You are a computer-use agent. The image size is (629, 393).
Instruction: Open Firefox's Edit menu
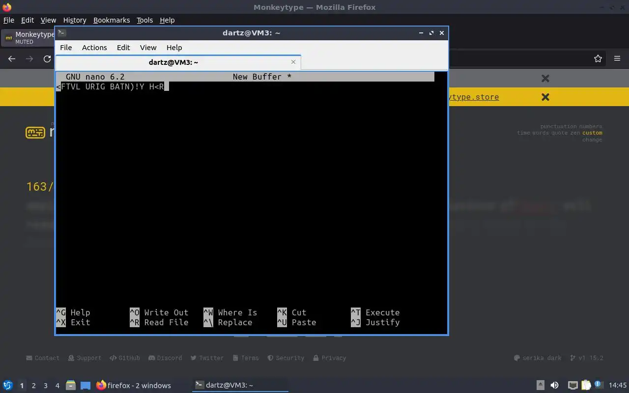click(28, 20)
